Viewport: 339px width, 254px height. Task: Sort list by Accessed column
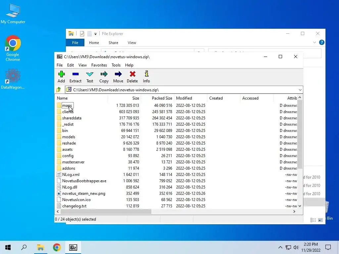pyautogui.click(x=257, y=98)
